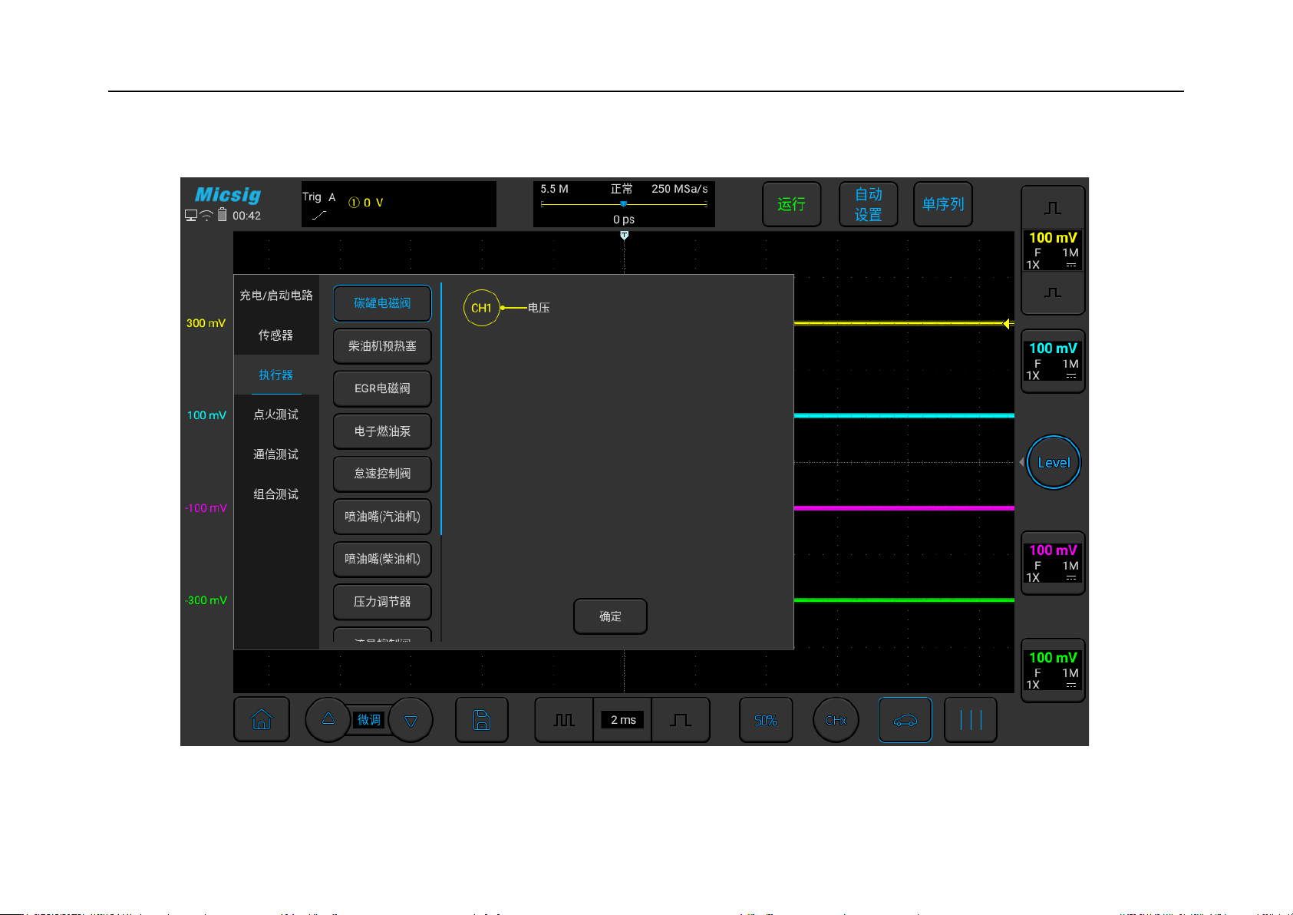Select the 组合测试 combination test category
This screenshot has width=1293, height=915.
coord(276,494)
